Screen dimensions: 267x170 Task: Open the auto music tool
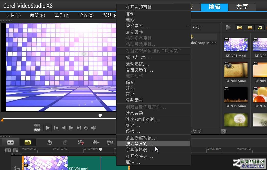pyautogui.click(x=110, y=142)
